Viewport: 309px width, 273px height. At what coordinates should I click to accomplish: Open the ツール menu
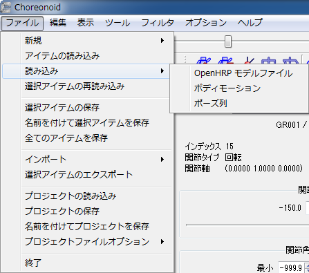pos(118,23)
